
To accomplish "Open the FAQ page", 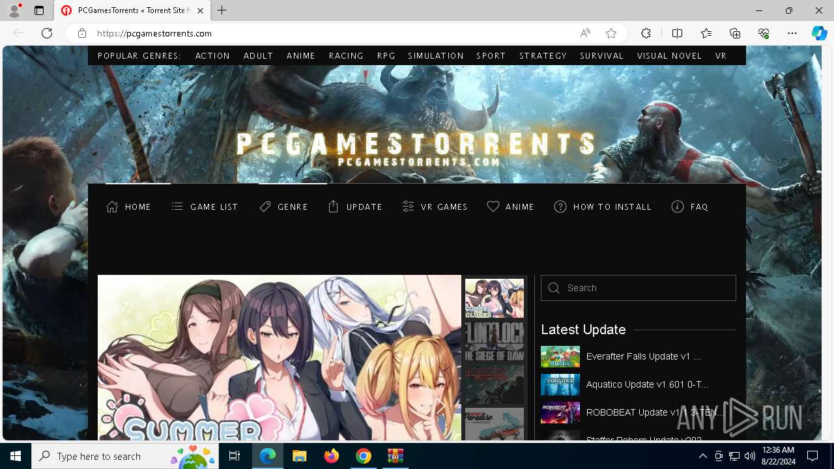I will [690, 206].
